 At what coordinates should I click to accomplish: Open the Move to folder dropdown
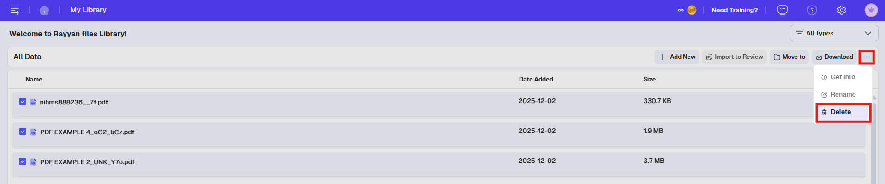point(789,57)
